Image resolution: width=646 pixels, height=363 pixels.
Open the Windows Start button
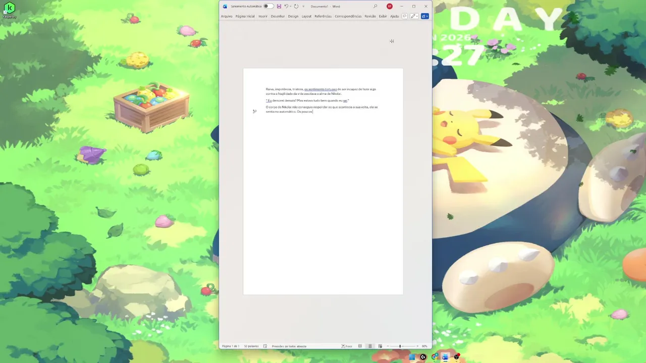[412, 357]
